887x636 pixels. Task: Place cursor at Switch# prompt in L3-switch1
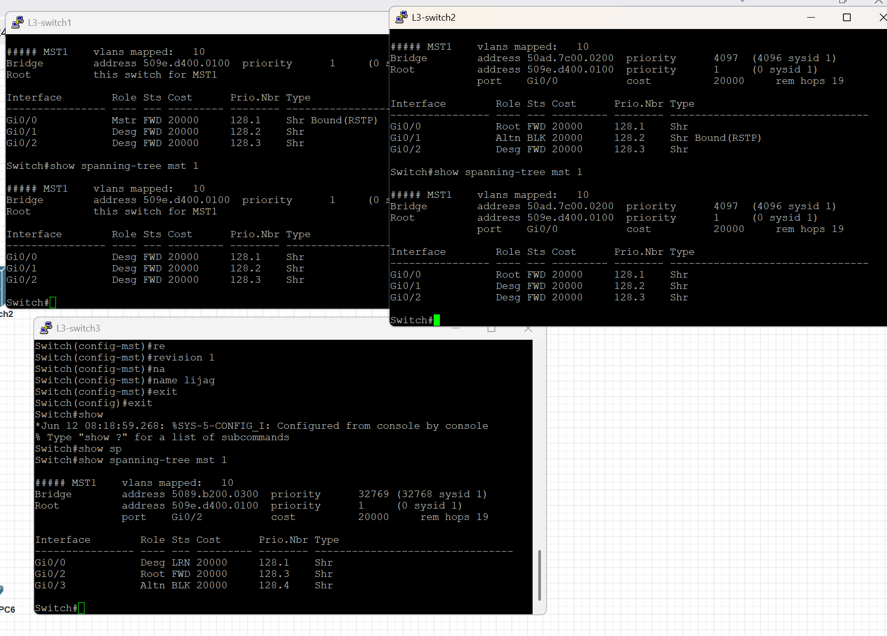[x=52, y=302]
